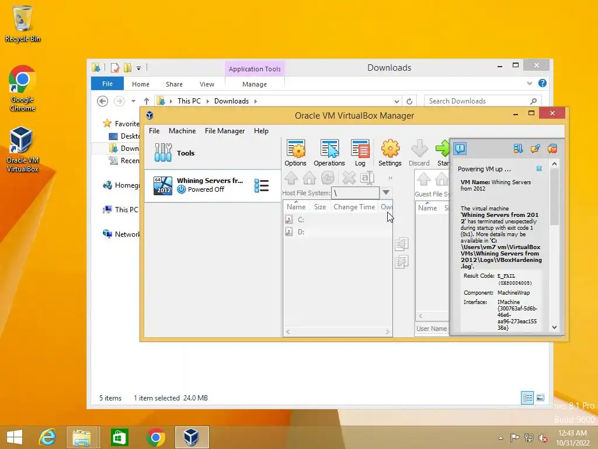Go to host home folder icon

click(310, 178)
